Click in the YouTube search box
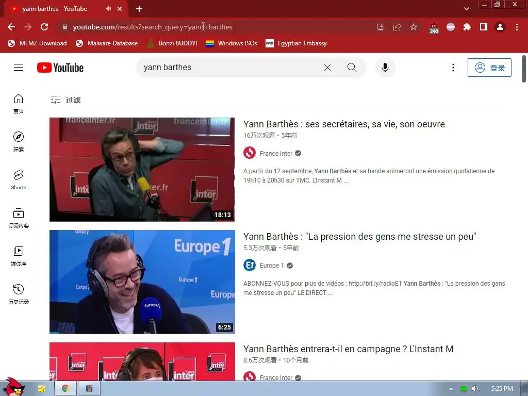 click(229, 68)
